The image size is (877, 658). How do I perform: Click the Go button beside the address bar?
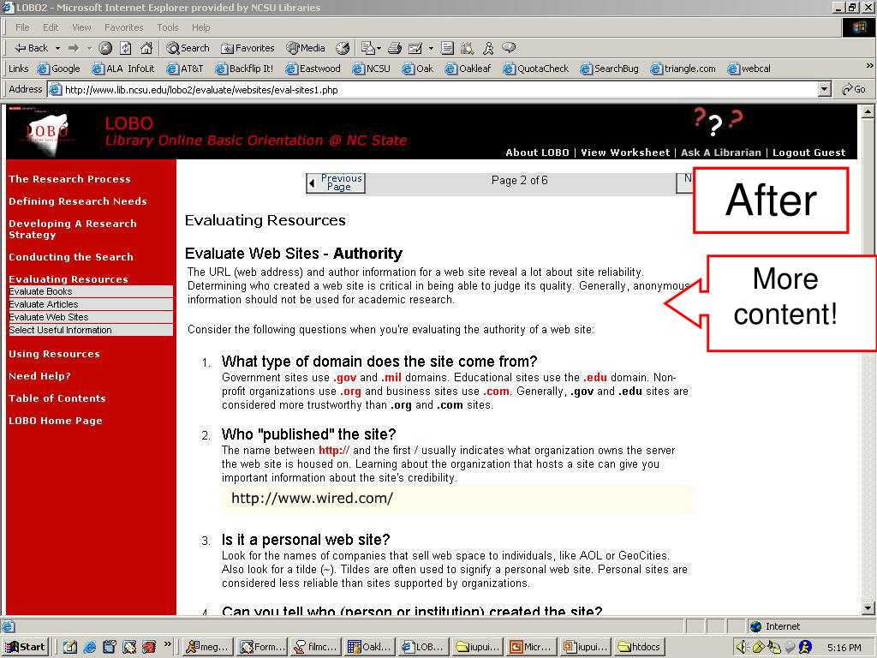point(854,89)
